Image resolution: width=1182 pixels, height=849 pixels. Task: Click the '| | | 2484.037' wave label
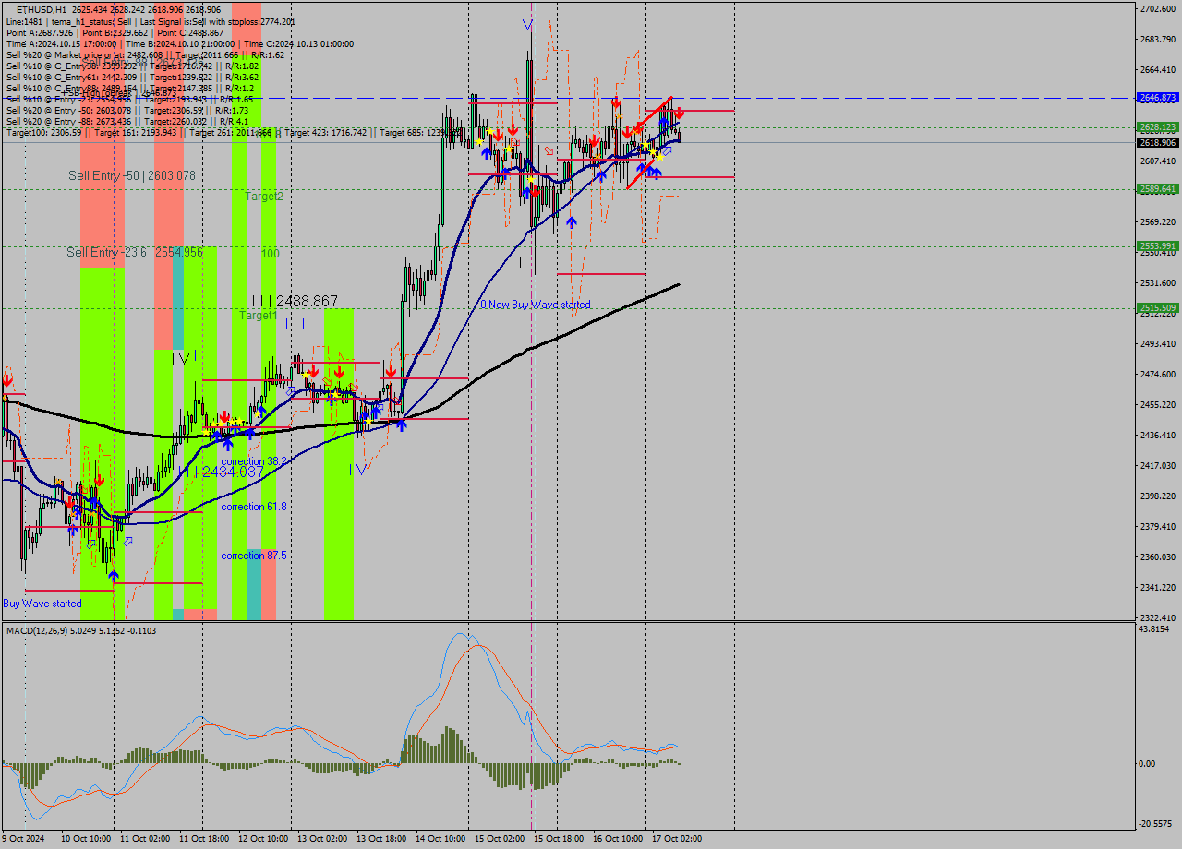coord(222,472)
